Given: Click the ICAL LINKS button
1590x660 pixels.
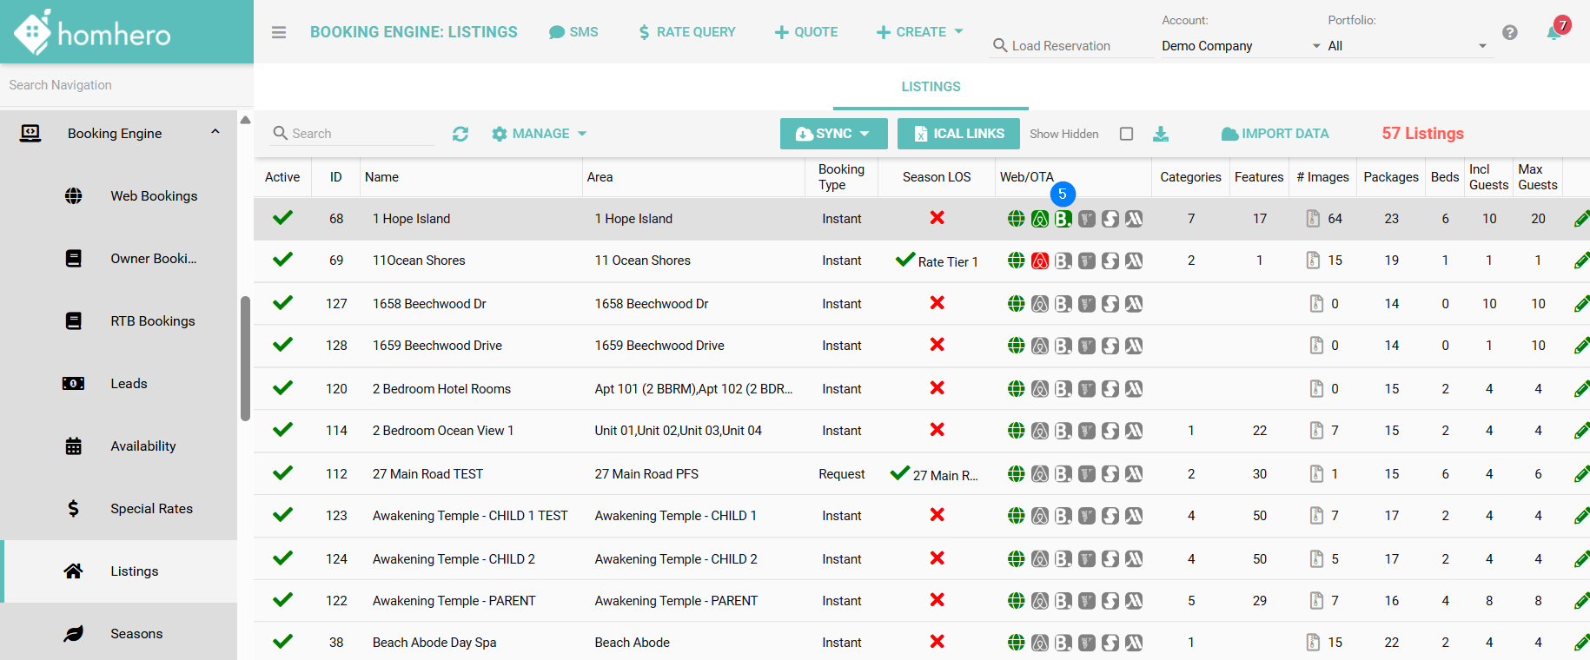Looking at the screenshot, I should tap(958, 134).
